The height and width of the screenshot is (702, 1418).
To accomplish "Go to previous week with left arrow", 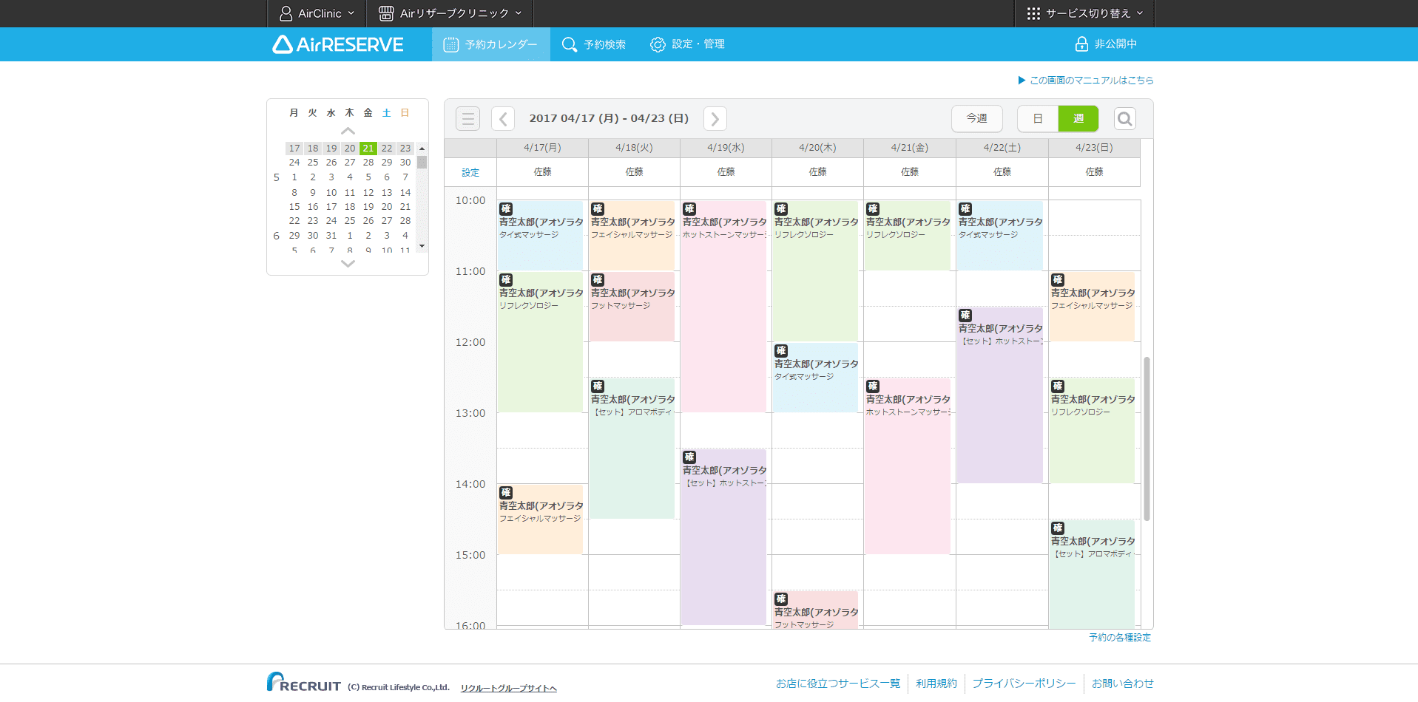I will pos(503,119).
